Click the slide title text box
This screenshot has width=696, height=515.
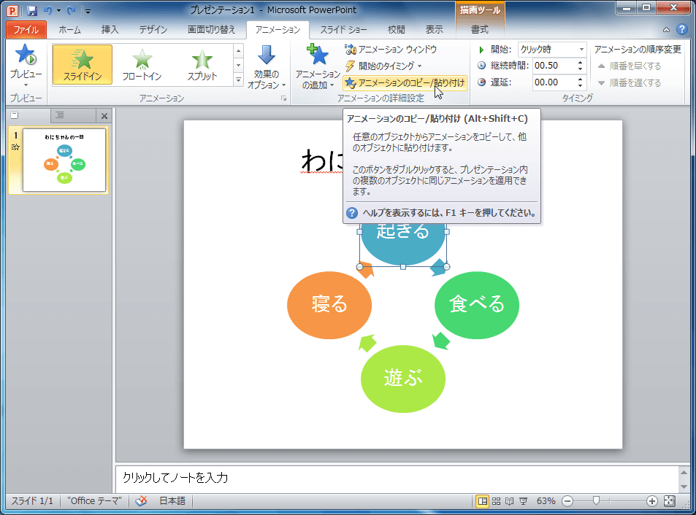click(322, 160)
